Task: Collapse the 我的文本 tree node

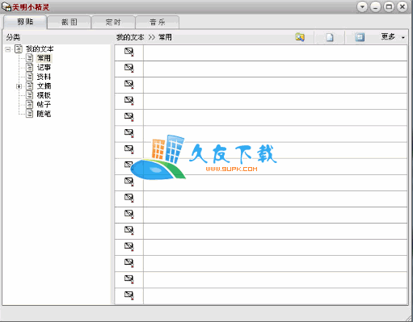Action: coord(8,49)
